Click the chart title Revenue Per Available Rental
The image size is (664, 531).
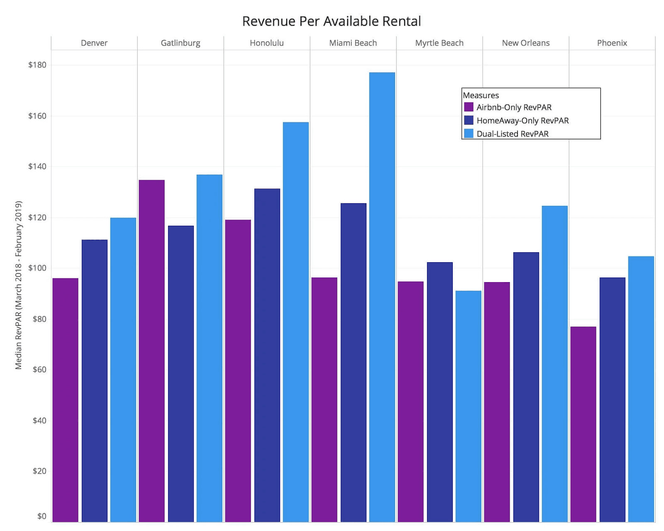click(x=332, y=21)
